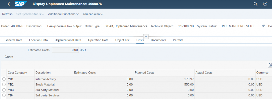
Task: Click the Refresh button
Action: pos(7,14)
